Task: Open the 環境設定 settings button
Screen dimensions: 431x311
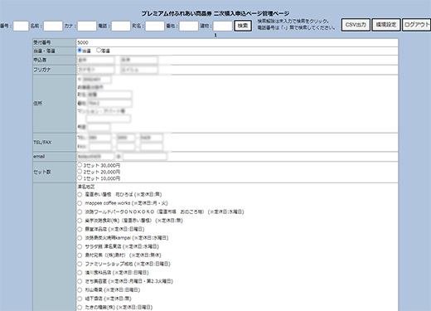Action: tap(386, 25)
